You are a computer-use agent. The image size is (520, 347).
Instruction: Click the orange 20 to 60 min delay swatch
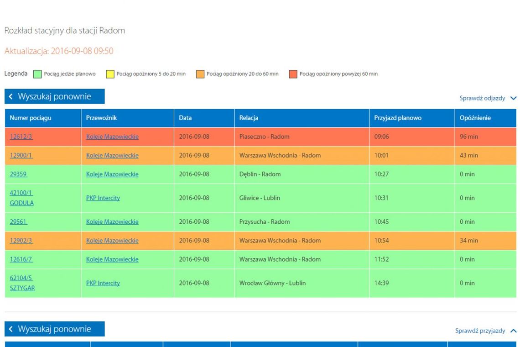[200, 74]
